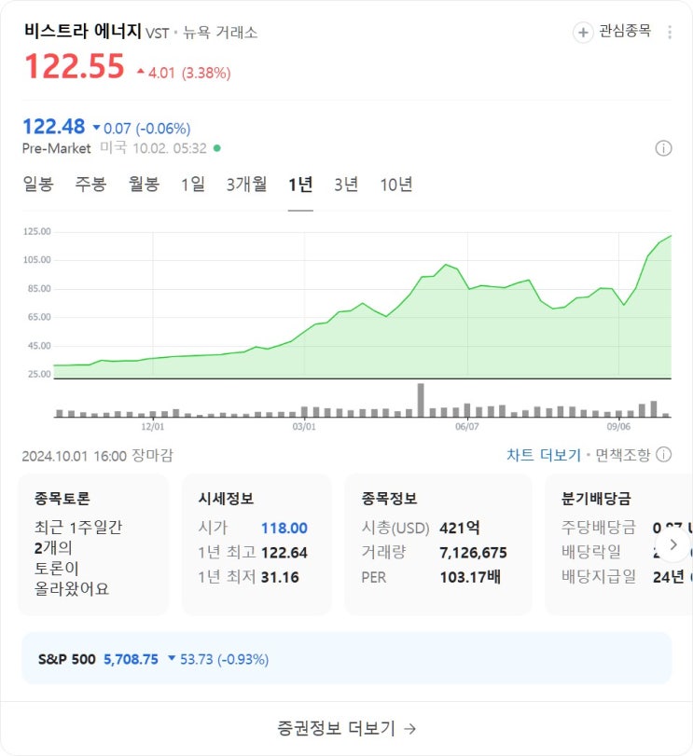Select the 주봉 chart tab

pos(90,185)
